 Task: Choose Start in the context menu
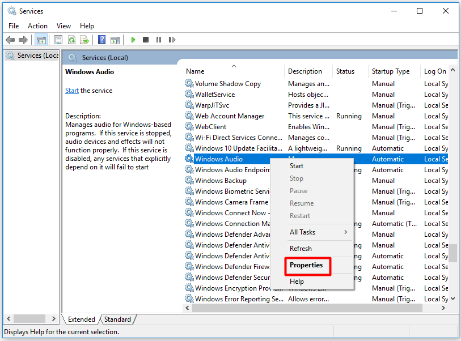pos(312,166)
